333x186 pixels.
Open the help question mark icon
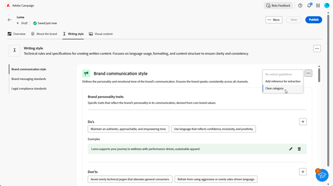300,6
